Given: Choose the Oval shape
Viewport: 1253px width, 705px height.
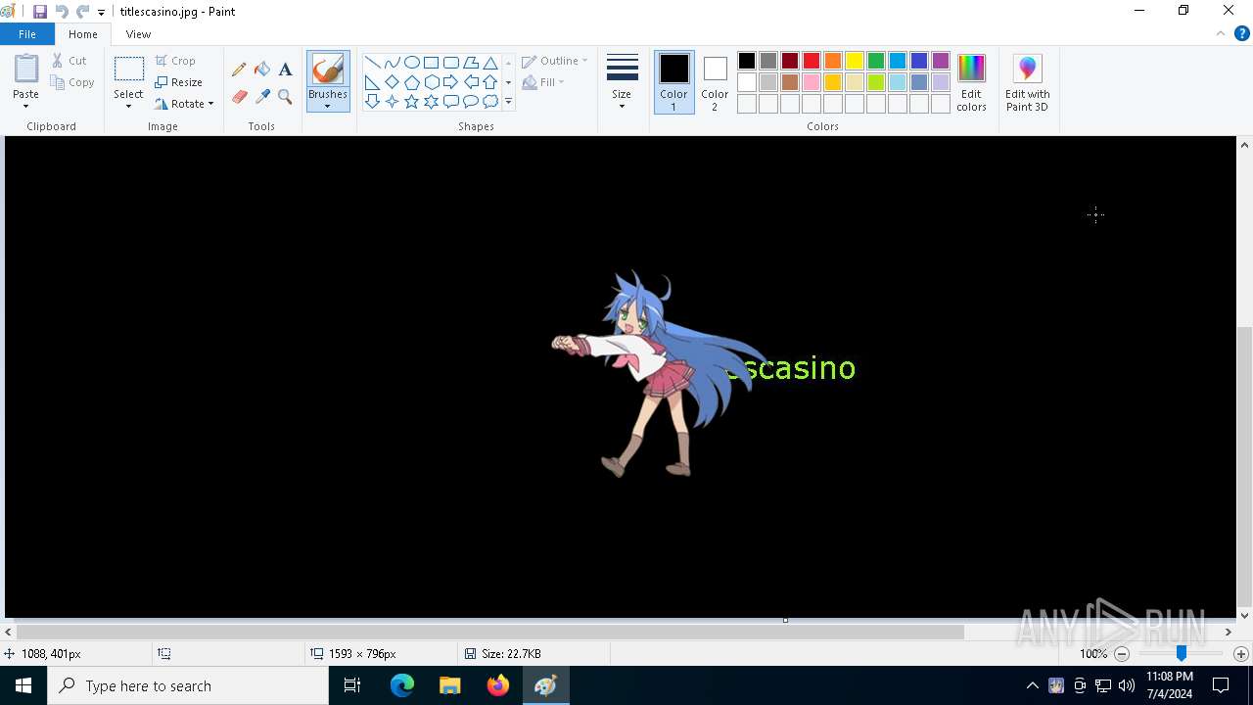Looking at the screenshot, I should [412, 63].
